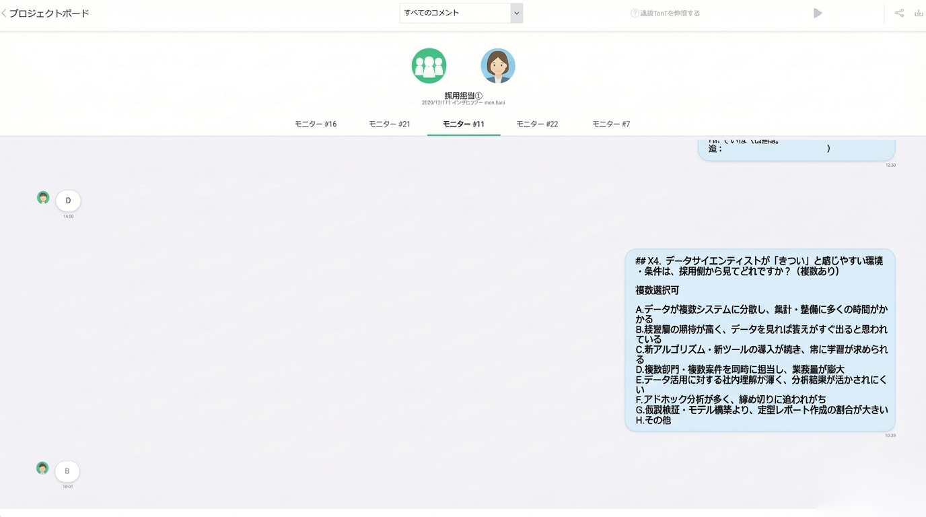Click the D answer bubble
This screenshot has width=926, height=517.
pos(68,201)
